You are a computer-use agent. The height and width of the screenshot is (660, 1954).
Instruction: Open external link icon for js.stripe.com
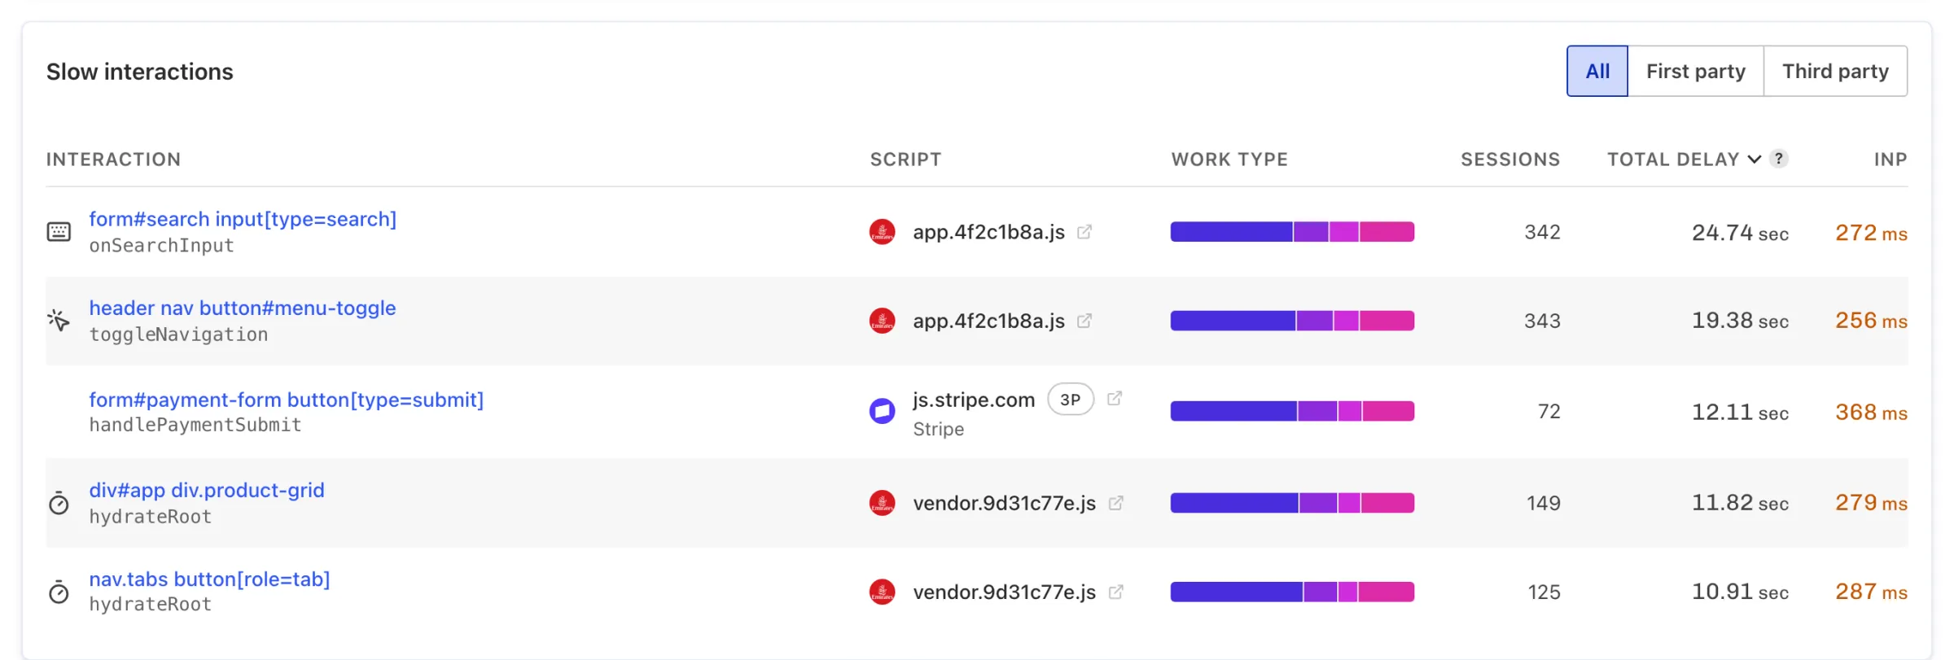tap(1115, 398)
